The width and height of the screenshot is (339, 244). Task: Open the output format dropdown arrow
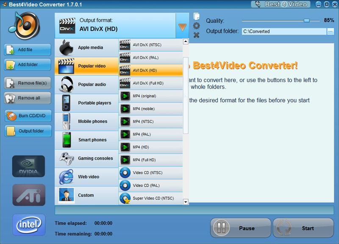click(x=182, y=25)
